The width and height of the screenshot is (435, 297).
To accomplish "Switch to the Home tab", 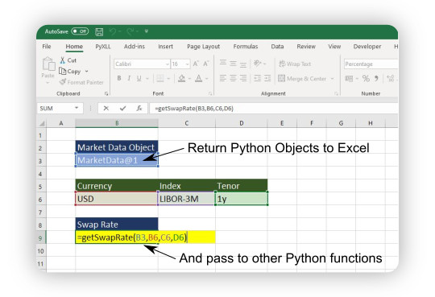I will (x=74, y=47).
